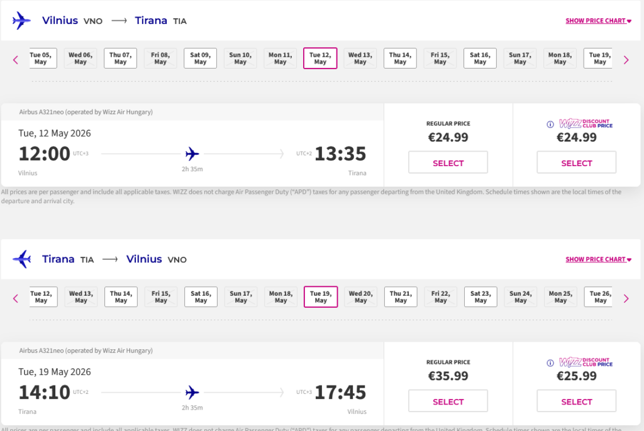644x431 pixels.
Task: Show later return dates with right arrow
Action: [626, 298]
